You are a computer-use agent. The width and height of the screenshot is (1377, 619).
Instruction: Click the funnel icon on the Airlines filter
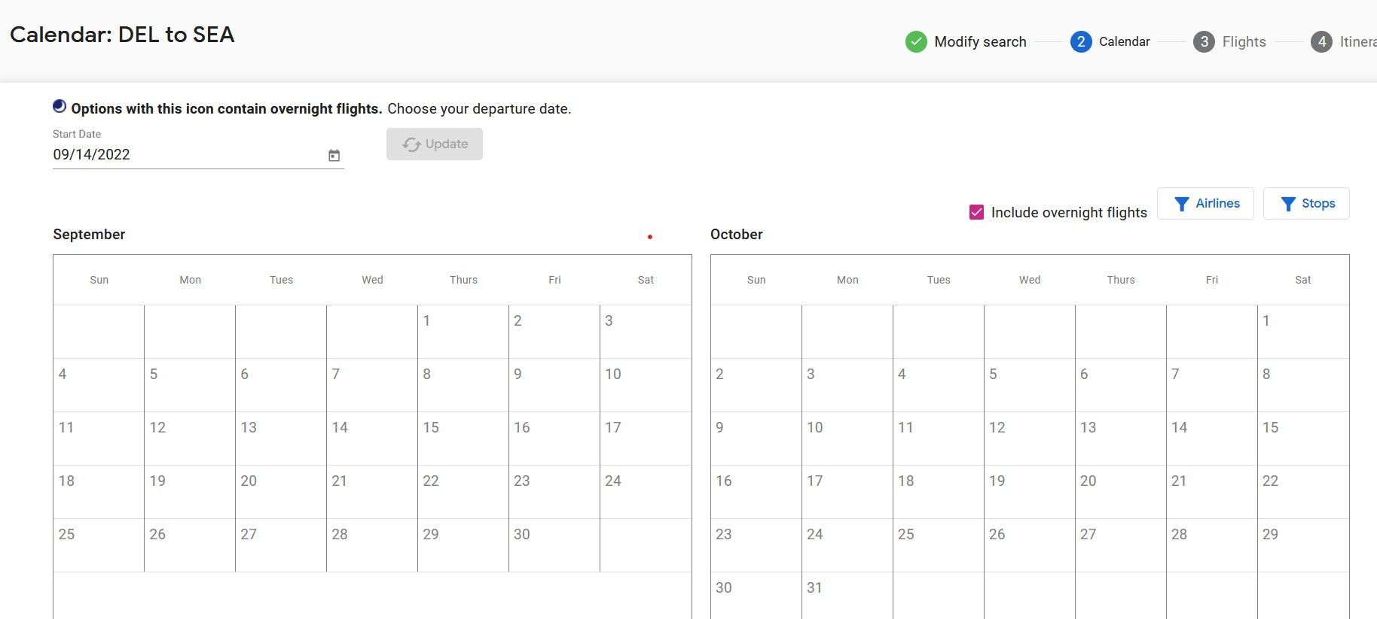[x=1182, y=204]
